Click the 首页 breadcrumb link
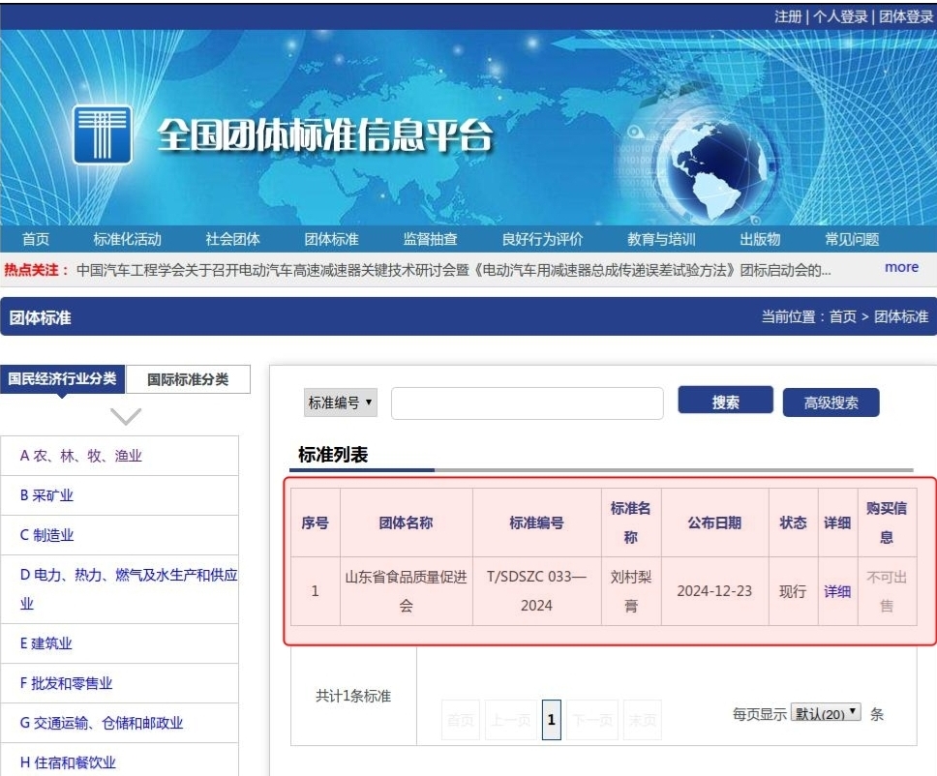Screen dimensions: 937x776 point(842,316)
